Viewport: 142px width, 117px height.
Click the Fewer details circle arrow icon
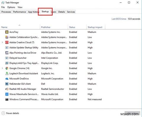click(3, 113)
